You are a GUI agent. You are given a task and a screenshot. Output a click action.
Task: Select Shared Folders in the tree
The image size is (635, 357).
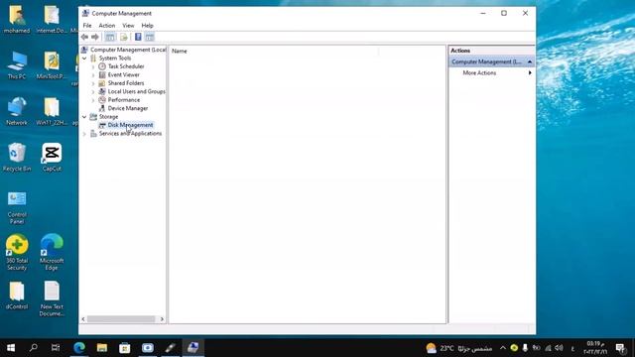coord(126,83)
